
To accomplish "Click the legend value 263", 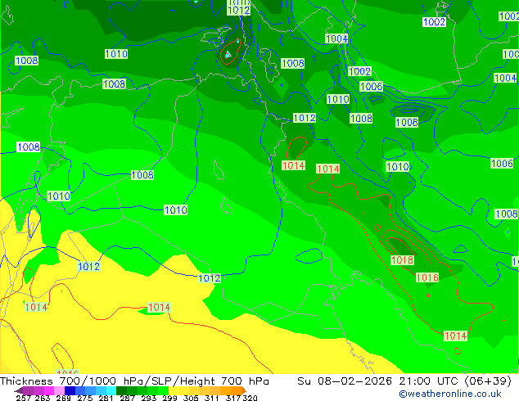I will click(43, 398).
